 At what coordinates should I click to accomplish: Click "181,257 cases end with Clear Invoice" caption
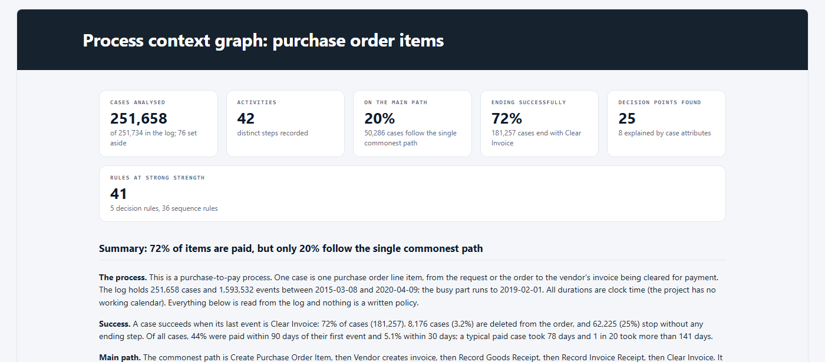point(536,138)
